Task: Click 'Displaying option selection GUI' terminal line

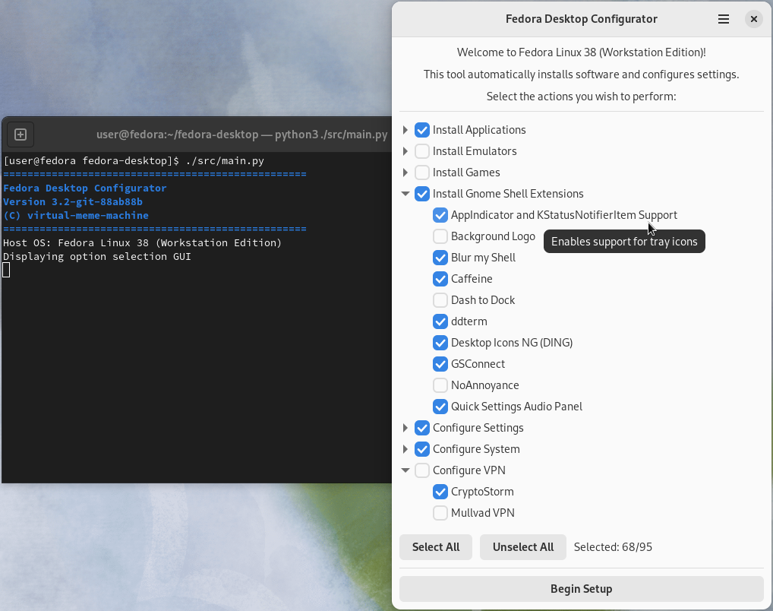Action: pyautogui.click(x=96, y=257)
